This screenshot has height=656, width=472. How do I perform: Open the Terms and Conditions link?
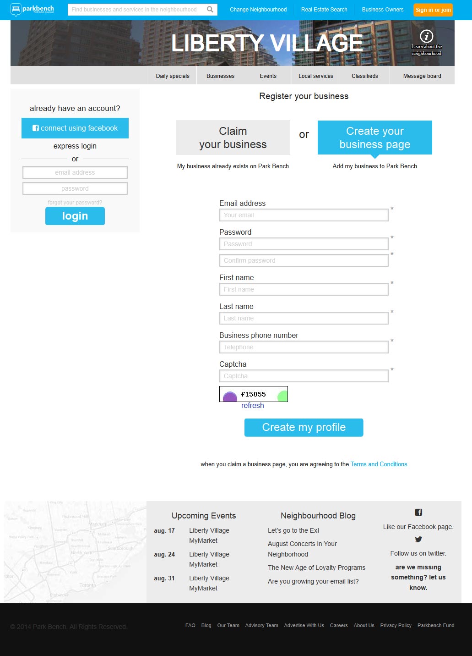(379, 464)
